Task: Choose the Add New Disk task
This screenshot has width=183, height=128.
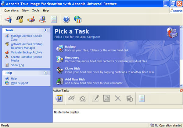Action: click(x=75, y=79)
